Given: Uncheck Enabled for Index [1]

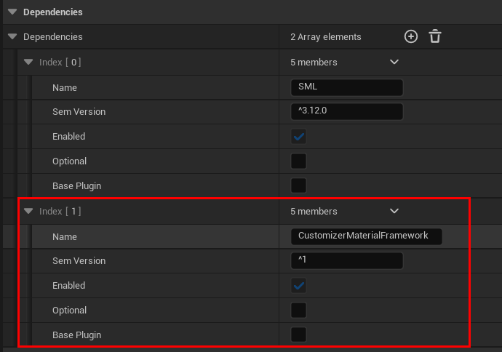Looking at the screenshot, I should coord(298,285).
